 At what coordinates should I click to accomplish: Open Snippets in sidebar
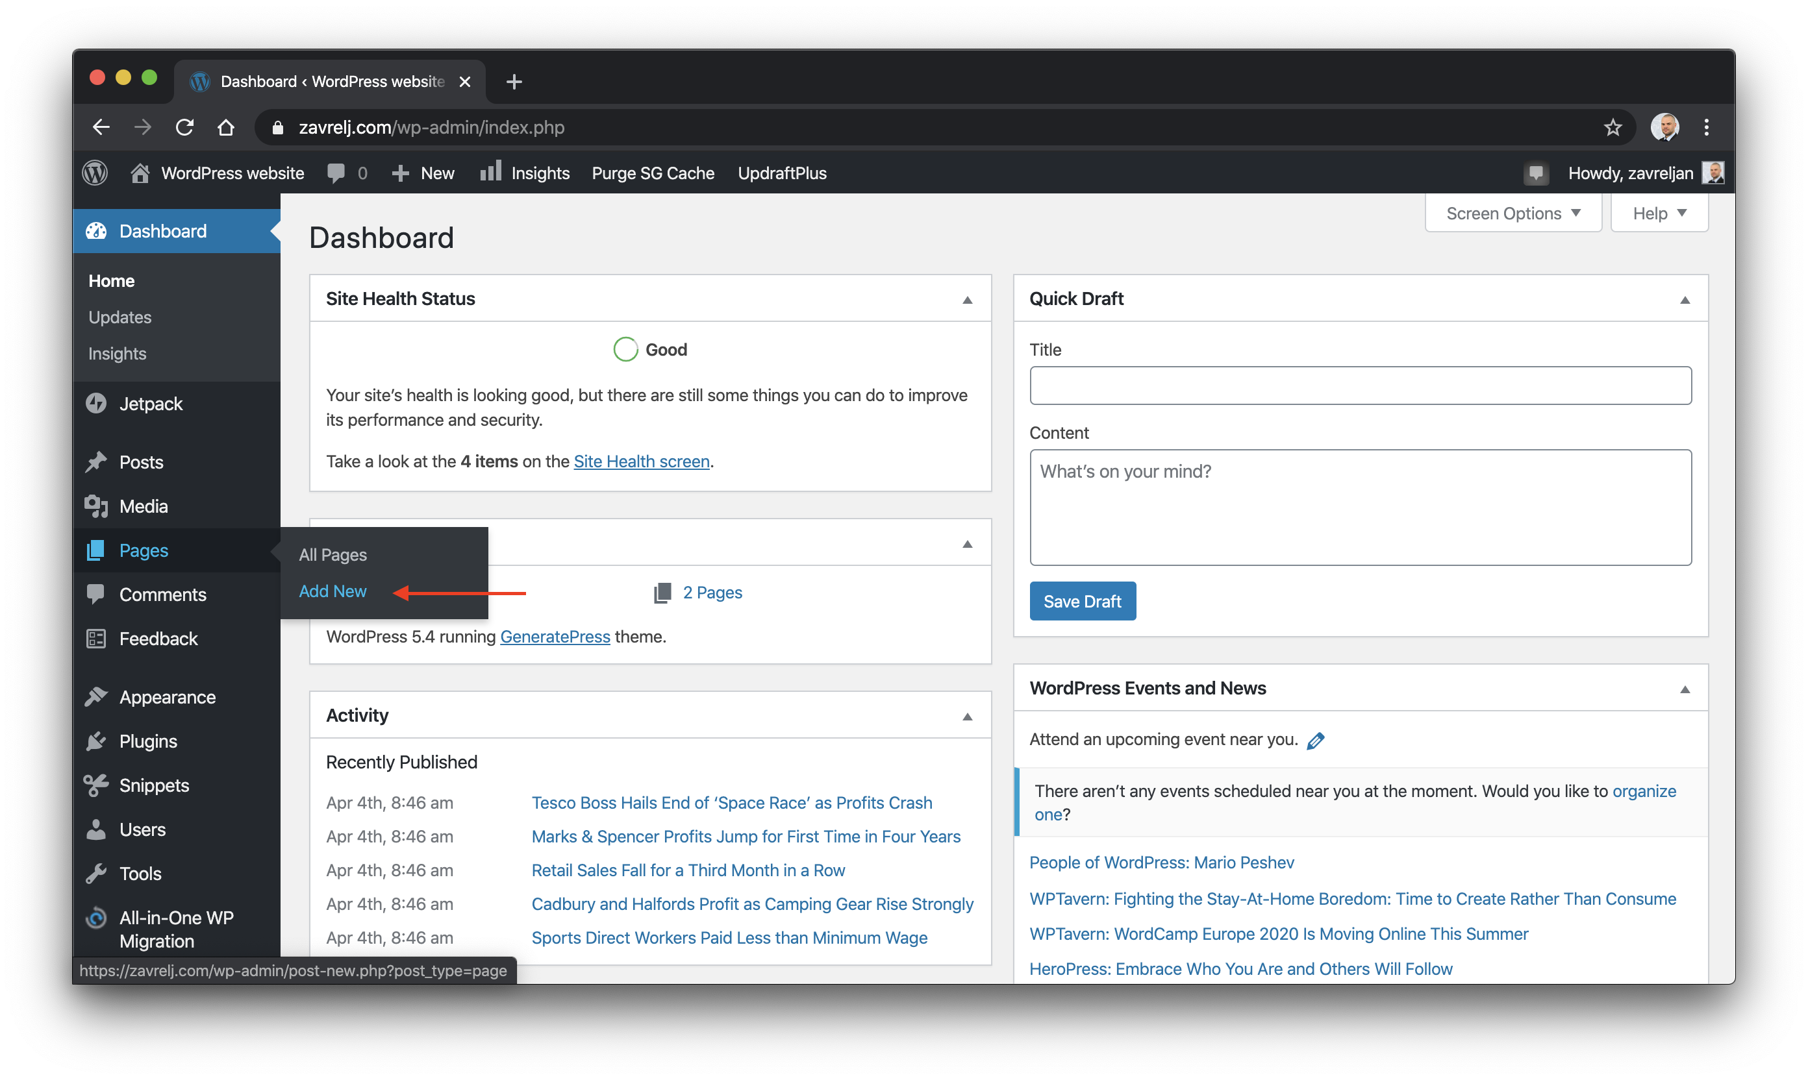(x=176, y=785)
